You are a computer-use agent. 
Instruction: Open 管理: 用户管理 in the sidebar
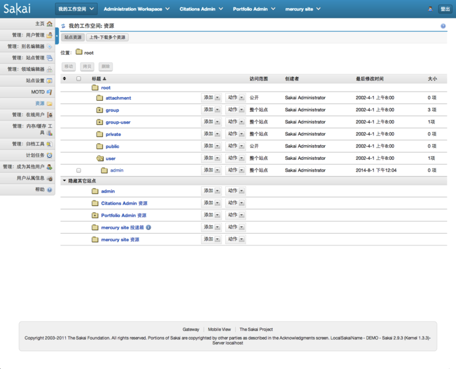tap(28, 35)
